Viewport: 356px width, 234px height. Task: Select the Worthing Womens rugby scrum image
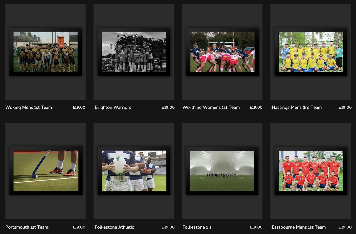(x=222, y=52)
